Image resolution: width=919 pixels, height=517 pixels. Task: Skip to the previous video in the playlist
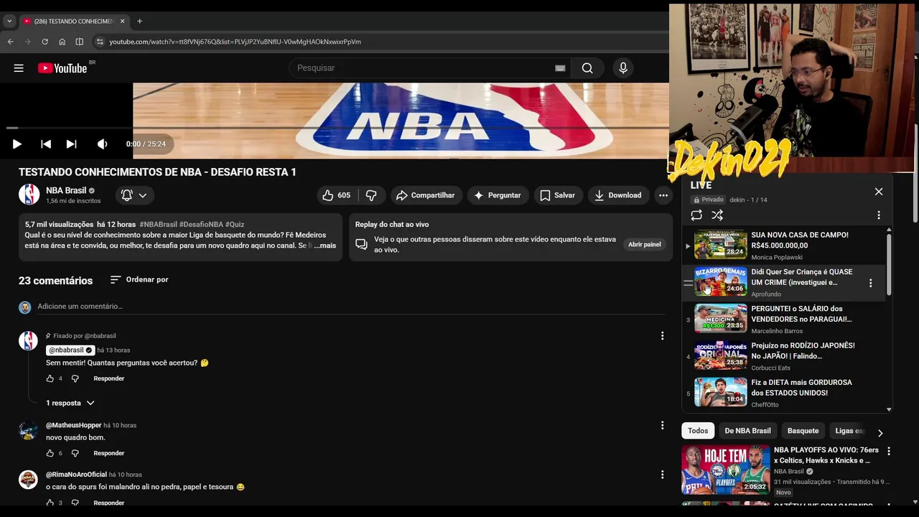pyautogui.click(x=46, y=144)
